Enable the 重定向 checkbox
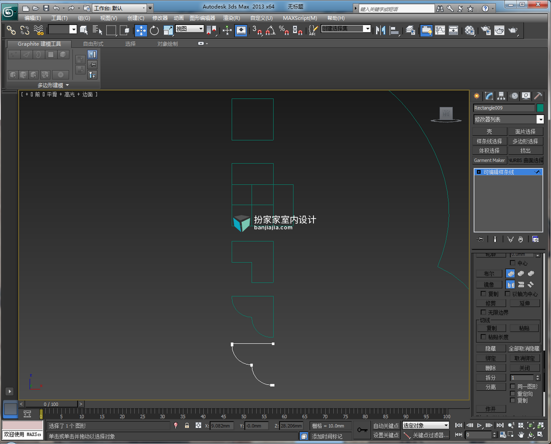The image size is (551, 444). coord(512,393)
